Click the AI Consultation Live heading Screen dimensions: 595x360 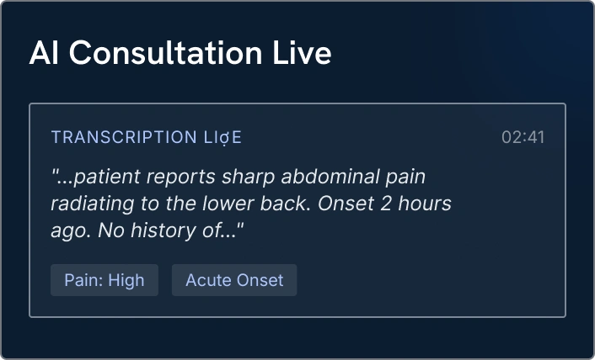click(x=180, y=53)
